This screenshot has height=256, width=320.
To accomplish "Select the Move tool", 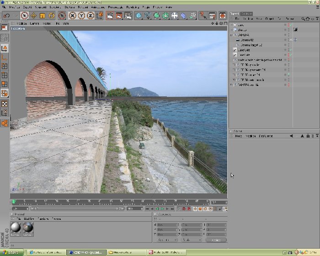I will tap(33, 16).
